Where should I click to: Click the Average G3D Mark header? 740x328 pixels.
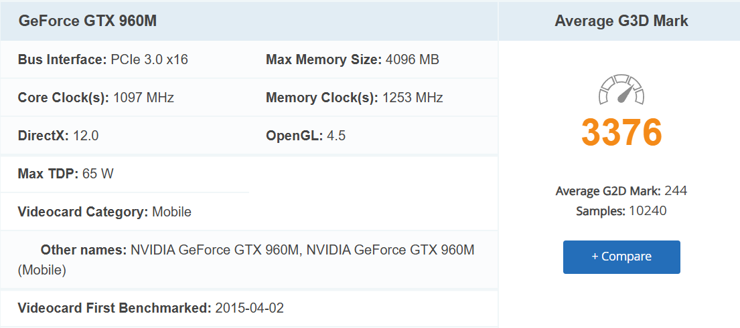(621, 21)
